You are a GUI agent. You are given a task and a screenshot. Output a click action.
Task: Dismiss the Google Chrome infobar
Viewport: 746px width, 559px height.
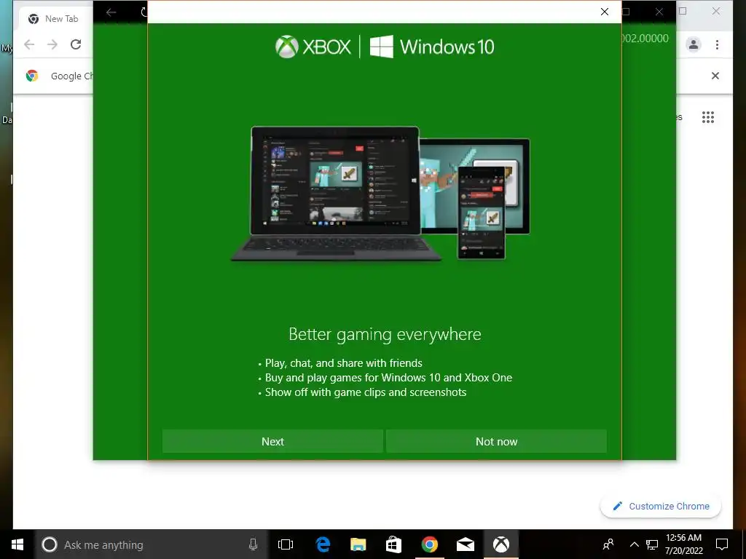pyautogui.click(x=715, y=76)
